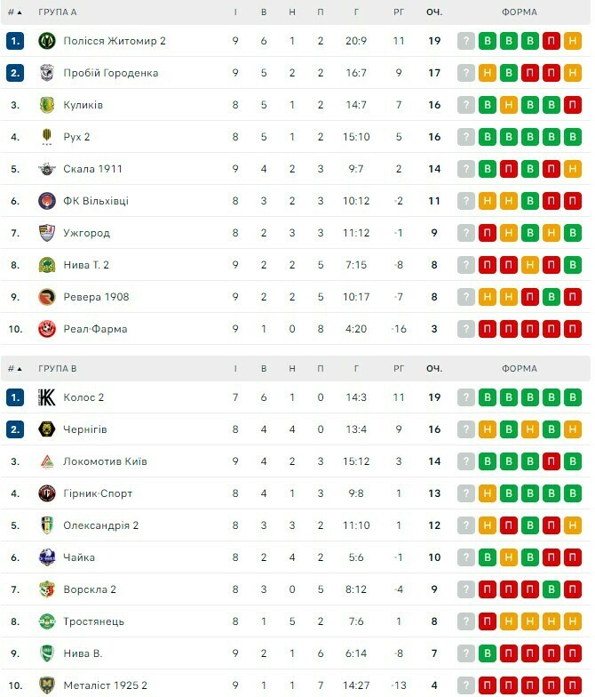The height and width of the screenshot is (697, 595).
Task: Click the Колос 2 club logo
Action: pyautogui.click(x=47, y=397)
